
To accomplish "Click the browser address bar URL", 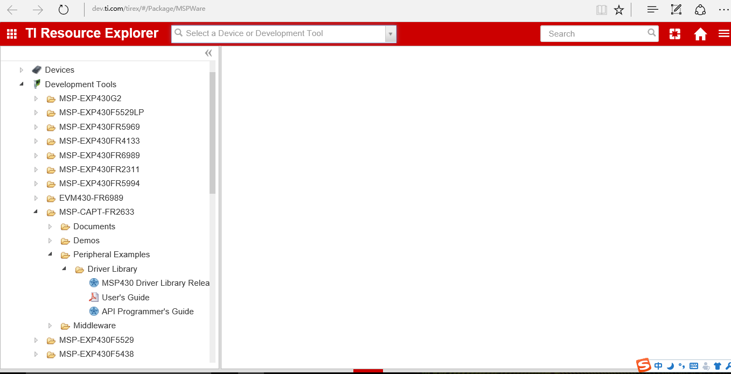I will tap(149, 9).
